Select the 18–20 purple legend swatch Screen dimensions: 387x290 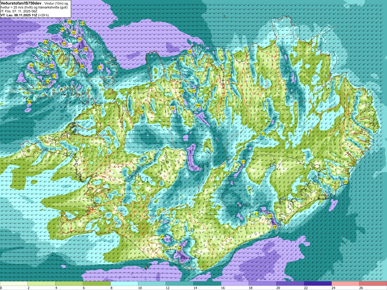pyautogui.click(x=263, y=284)
